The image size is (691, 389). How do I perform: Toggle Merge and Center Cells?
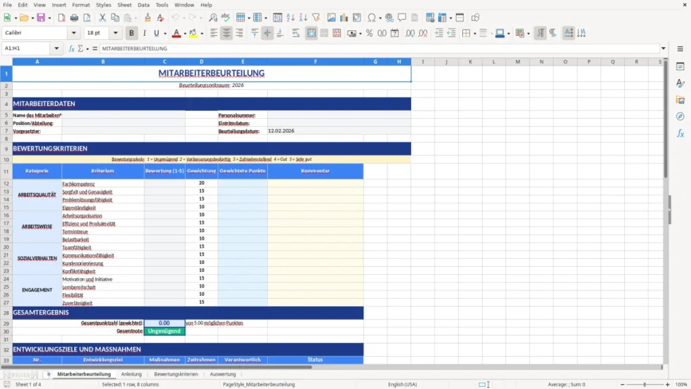[311, 33]
